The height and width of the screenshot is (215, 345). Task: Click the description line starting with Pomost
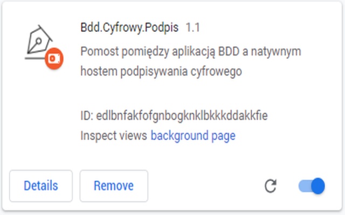pyautogui.click(x=190, y=52)
